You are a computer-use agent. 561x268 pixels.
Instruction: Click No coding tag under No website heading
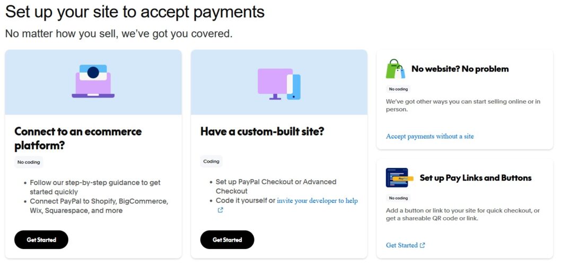tap(398, 89)
